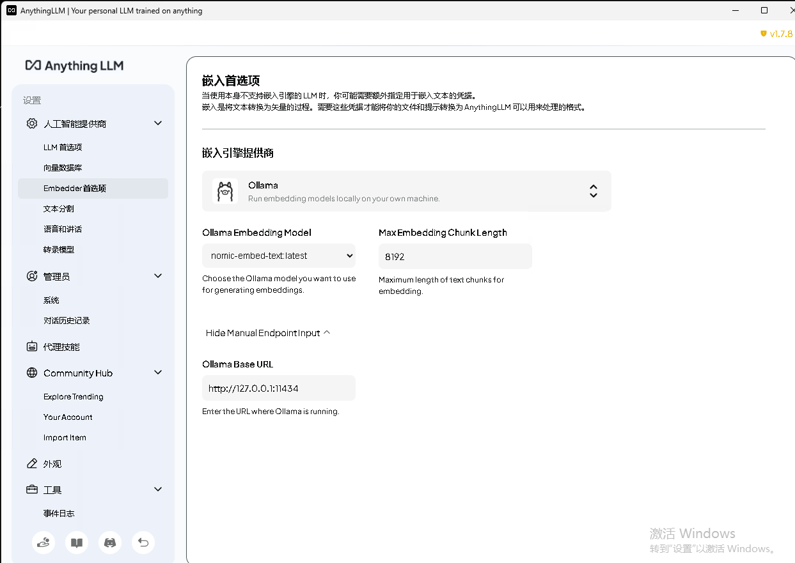Open 文本分割 settings page
This screenshot has height=563, width=795.
click(x=59, y=208)
